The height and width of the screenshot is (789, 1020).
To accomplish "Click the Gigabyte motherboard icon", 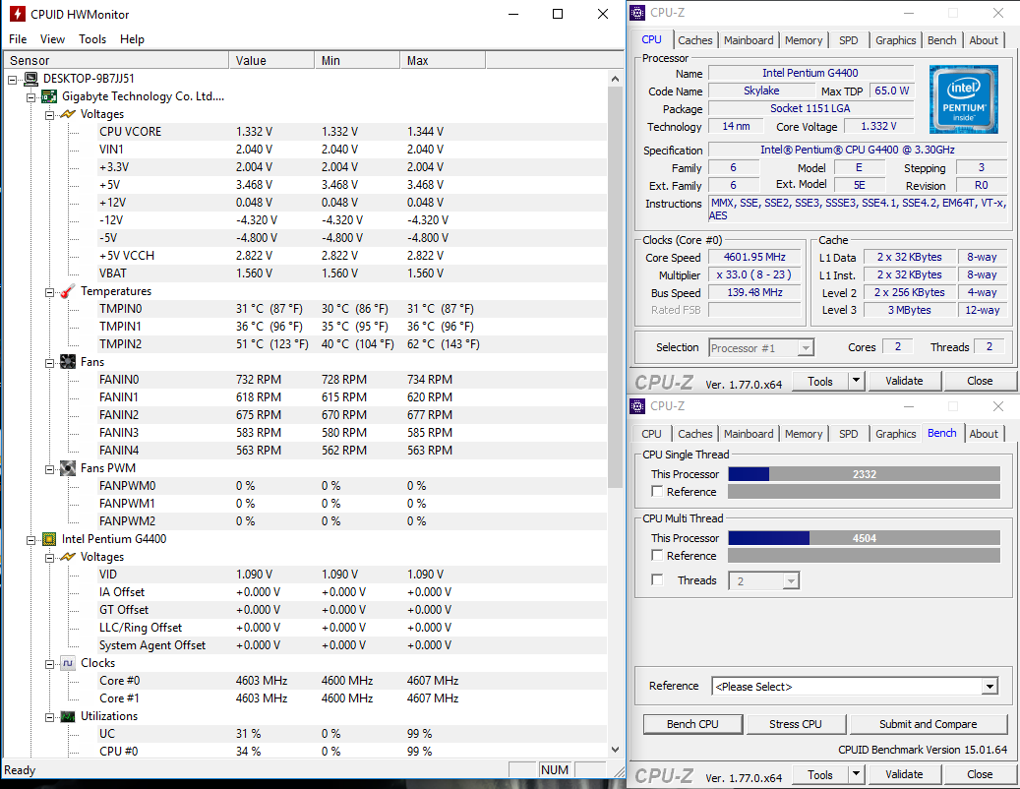I will [49, 97].
